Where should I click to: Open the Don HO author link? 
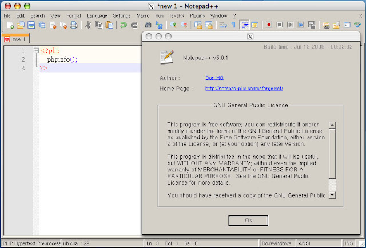pos(214,78)
